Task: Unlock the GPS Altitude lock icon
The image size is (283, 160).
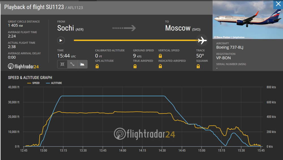Action: [x=97, y=66]
